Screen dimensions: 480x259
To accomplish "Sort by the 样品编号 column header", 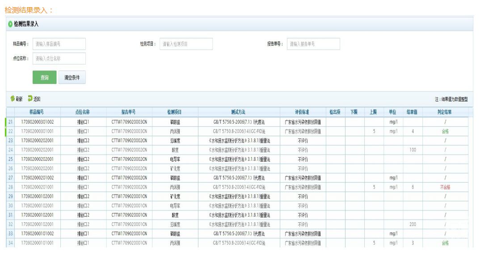I will [37, 112].
